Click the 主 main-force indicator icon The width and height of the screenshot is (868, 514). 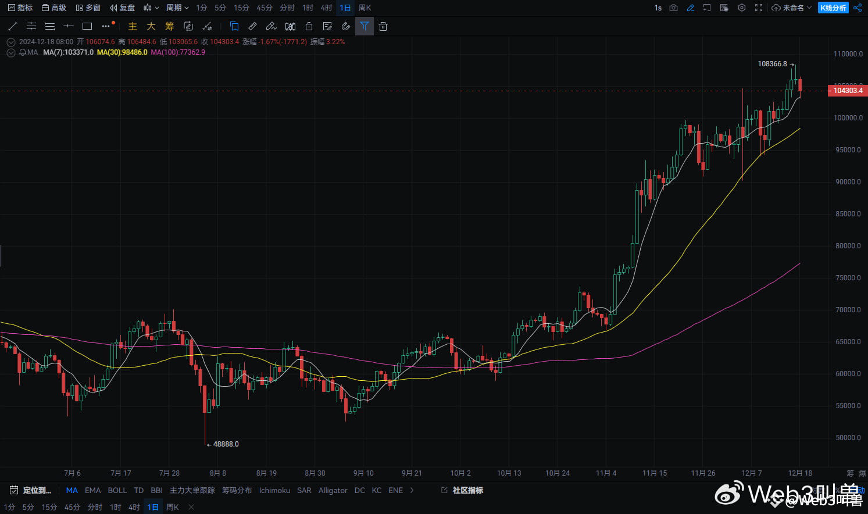pyautogui.click(x=133, y=26)
